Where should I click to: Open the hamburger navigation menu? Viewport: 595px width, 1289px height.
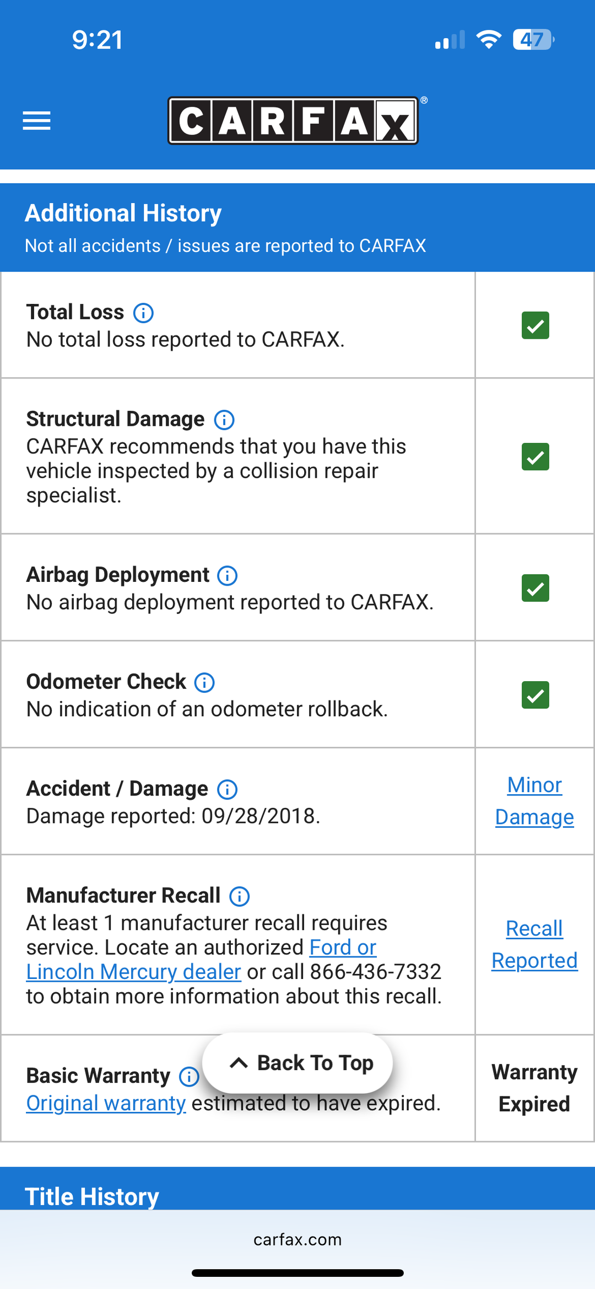(36, 120)
